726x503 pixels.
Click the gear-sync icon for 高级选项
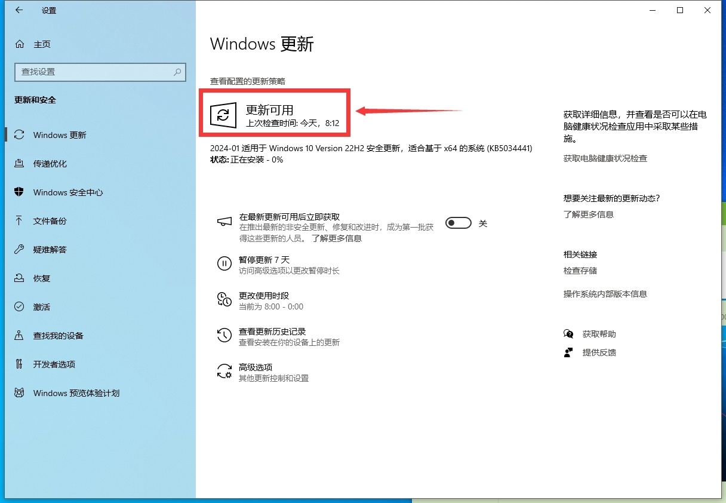(224, 371)
